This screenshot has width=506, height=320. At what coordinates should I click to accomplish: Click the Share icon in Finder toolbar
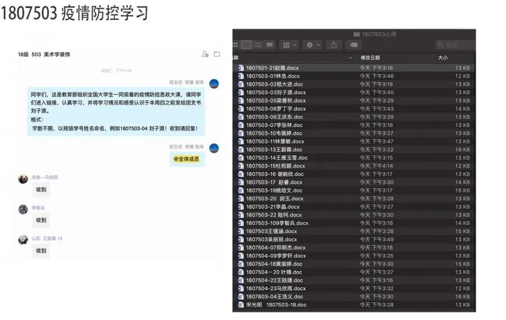(x=333, y=45)
